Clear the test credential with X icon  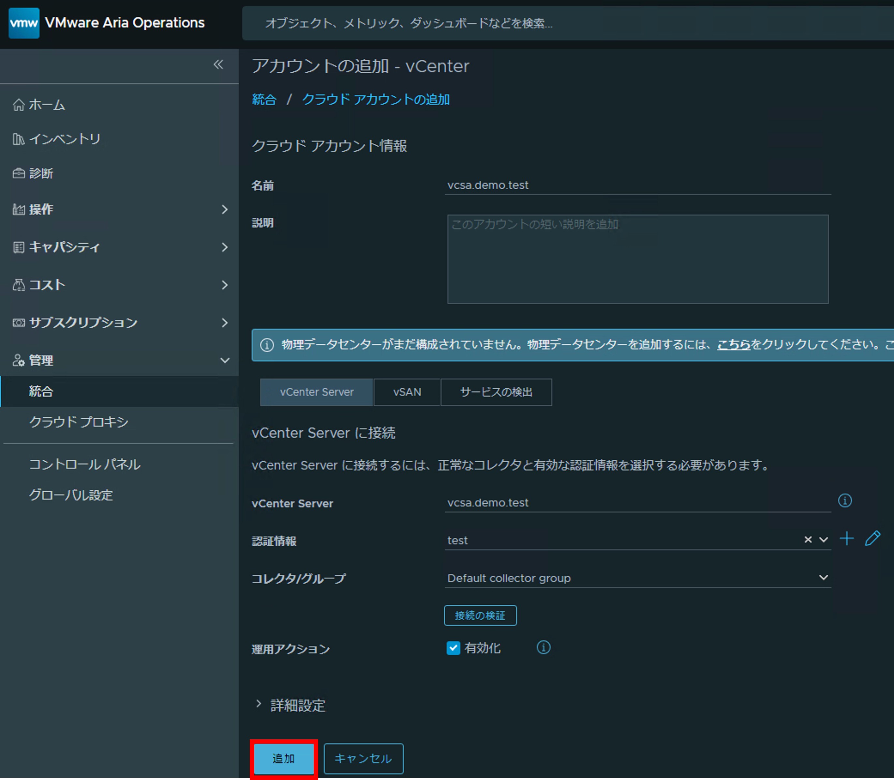[808, 540]
